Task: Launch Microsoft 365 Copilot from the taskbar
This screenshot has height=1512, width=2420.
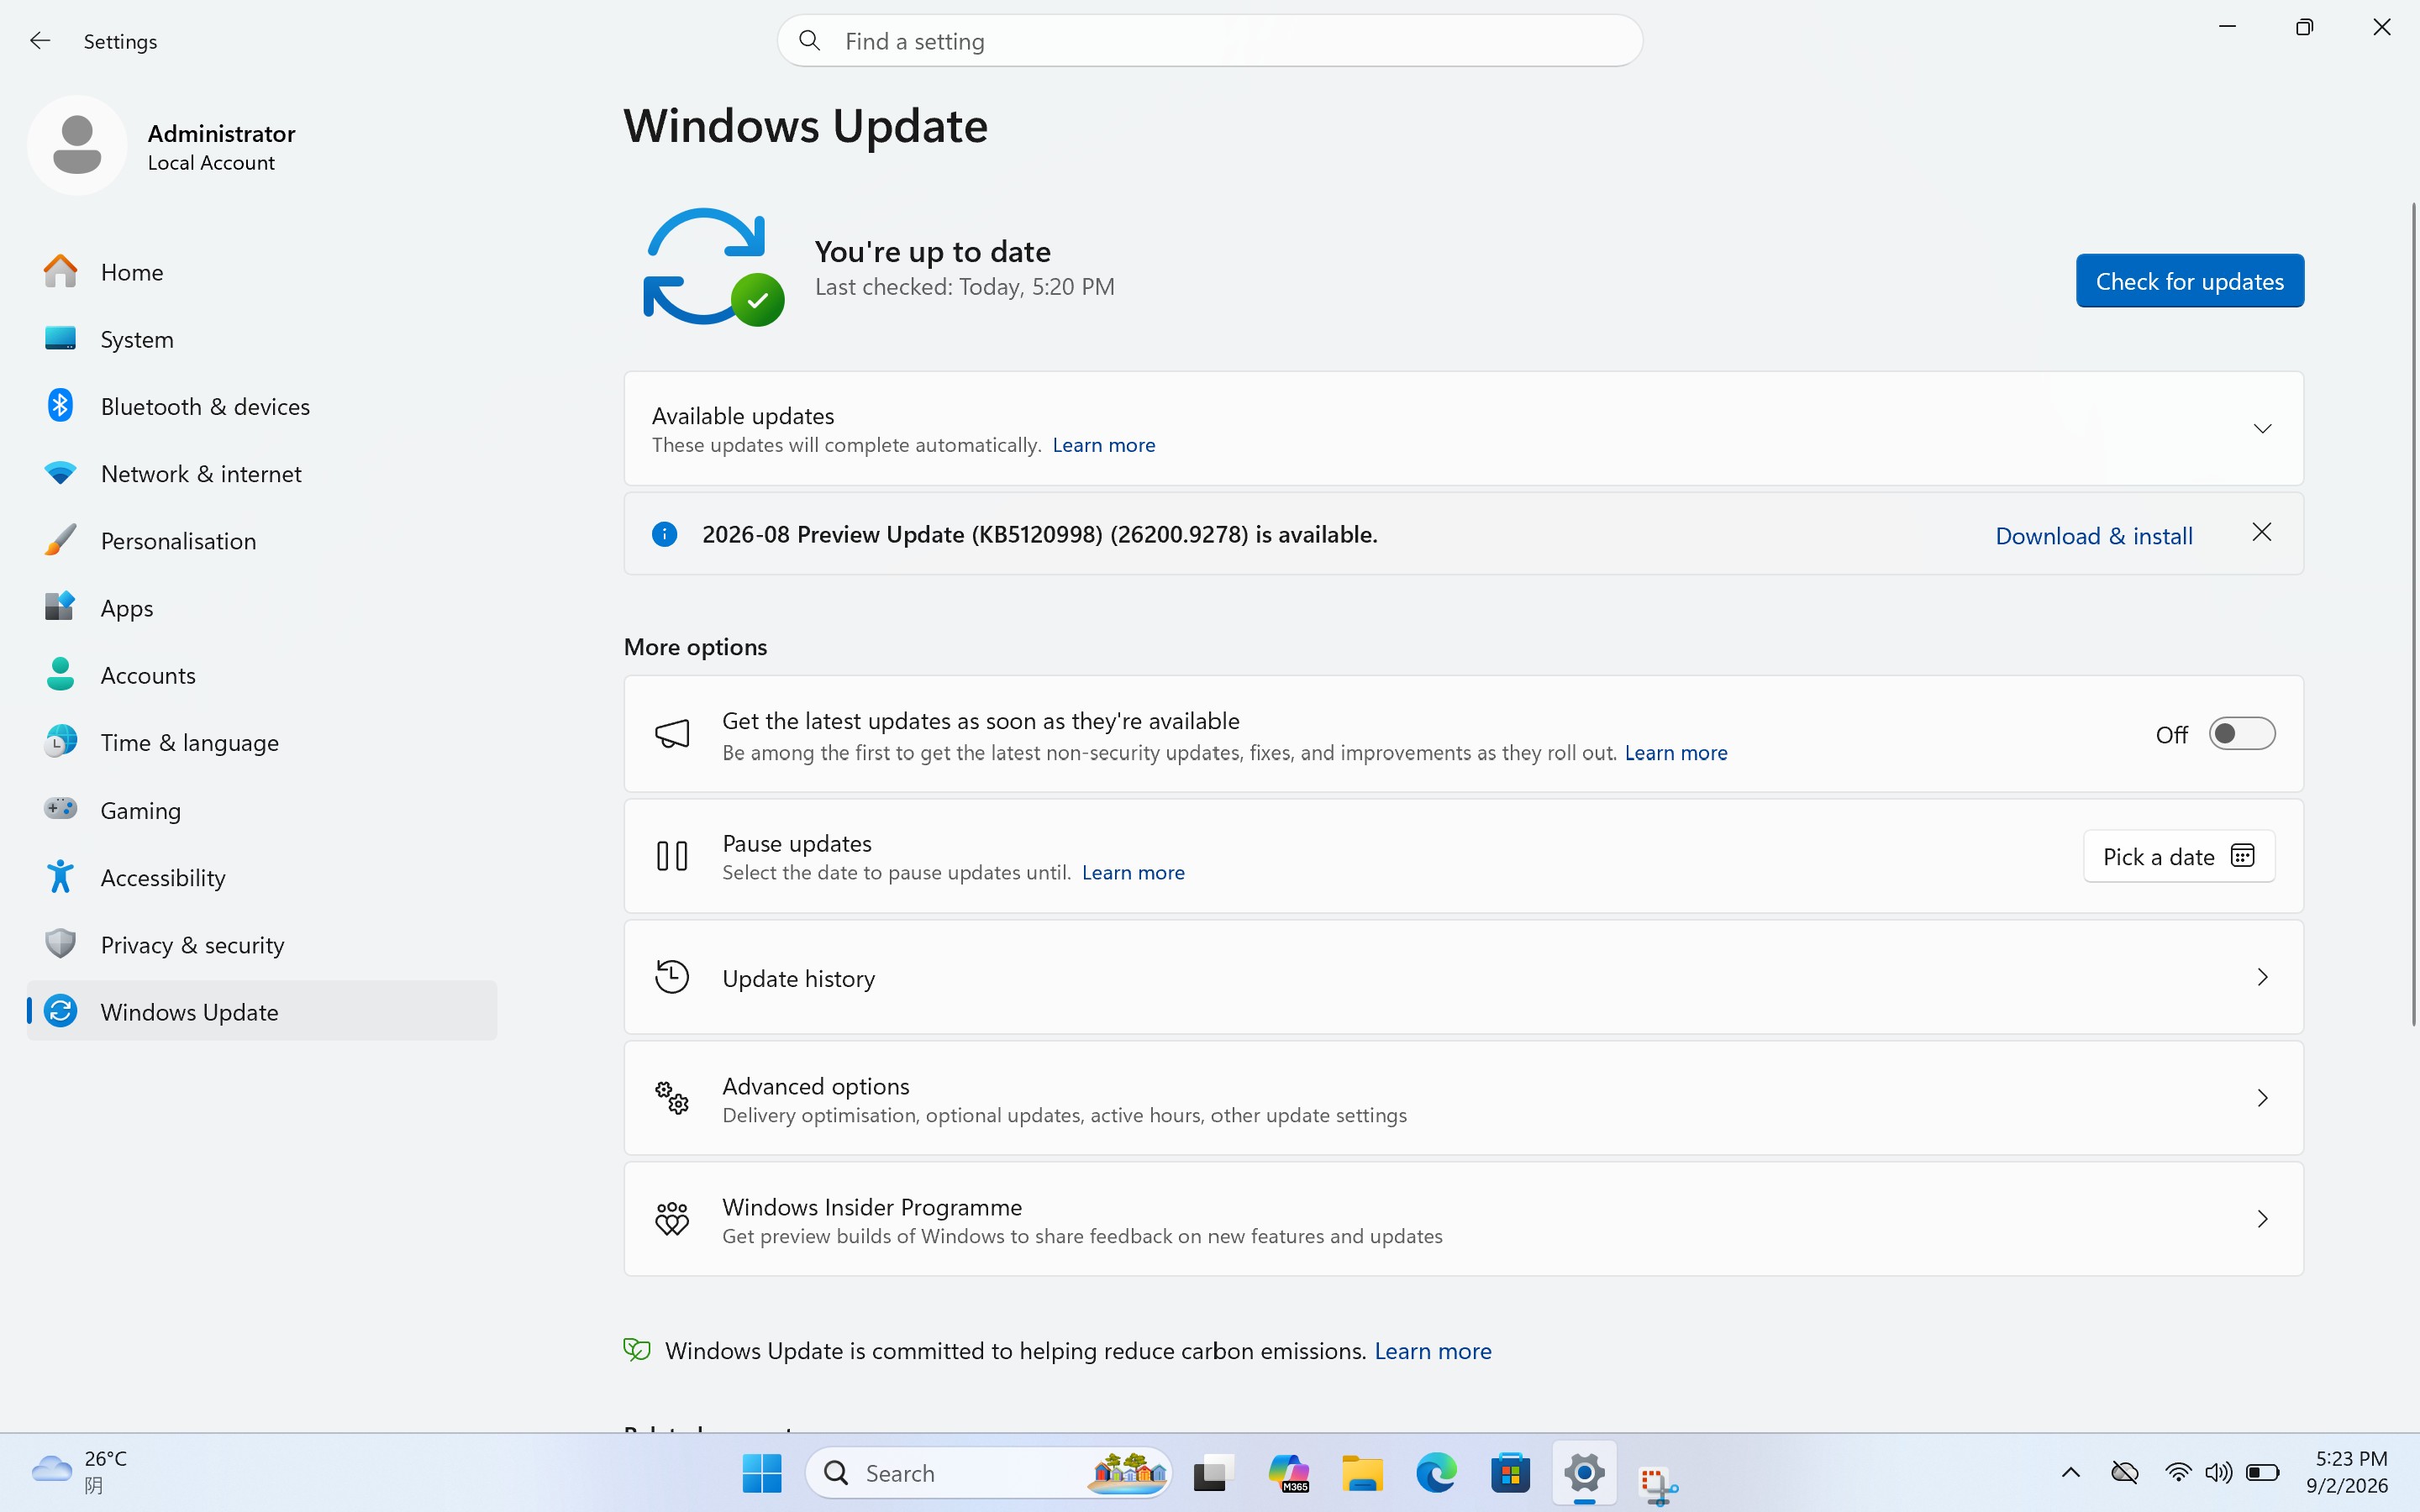Action: (x=1288, y=1473)
